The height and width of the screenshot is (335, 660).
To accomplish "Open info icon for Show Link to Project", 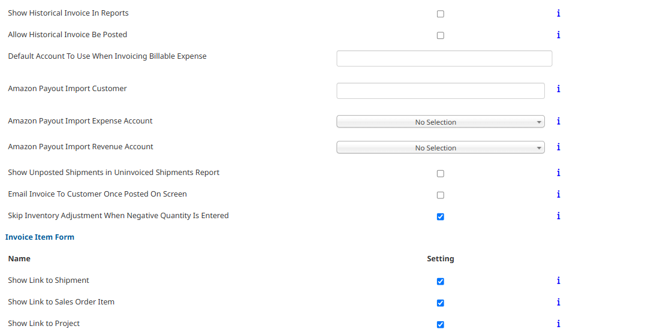I will click(x=558, y=323).
